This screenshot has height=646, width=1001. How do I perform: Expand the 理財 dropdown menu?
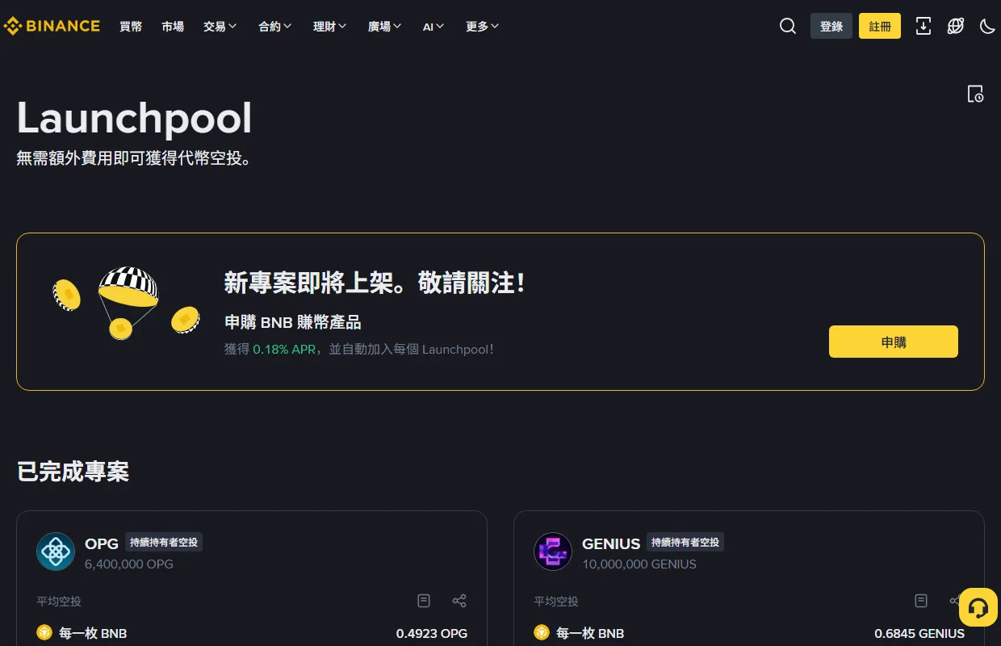coord(330,27)
